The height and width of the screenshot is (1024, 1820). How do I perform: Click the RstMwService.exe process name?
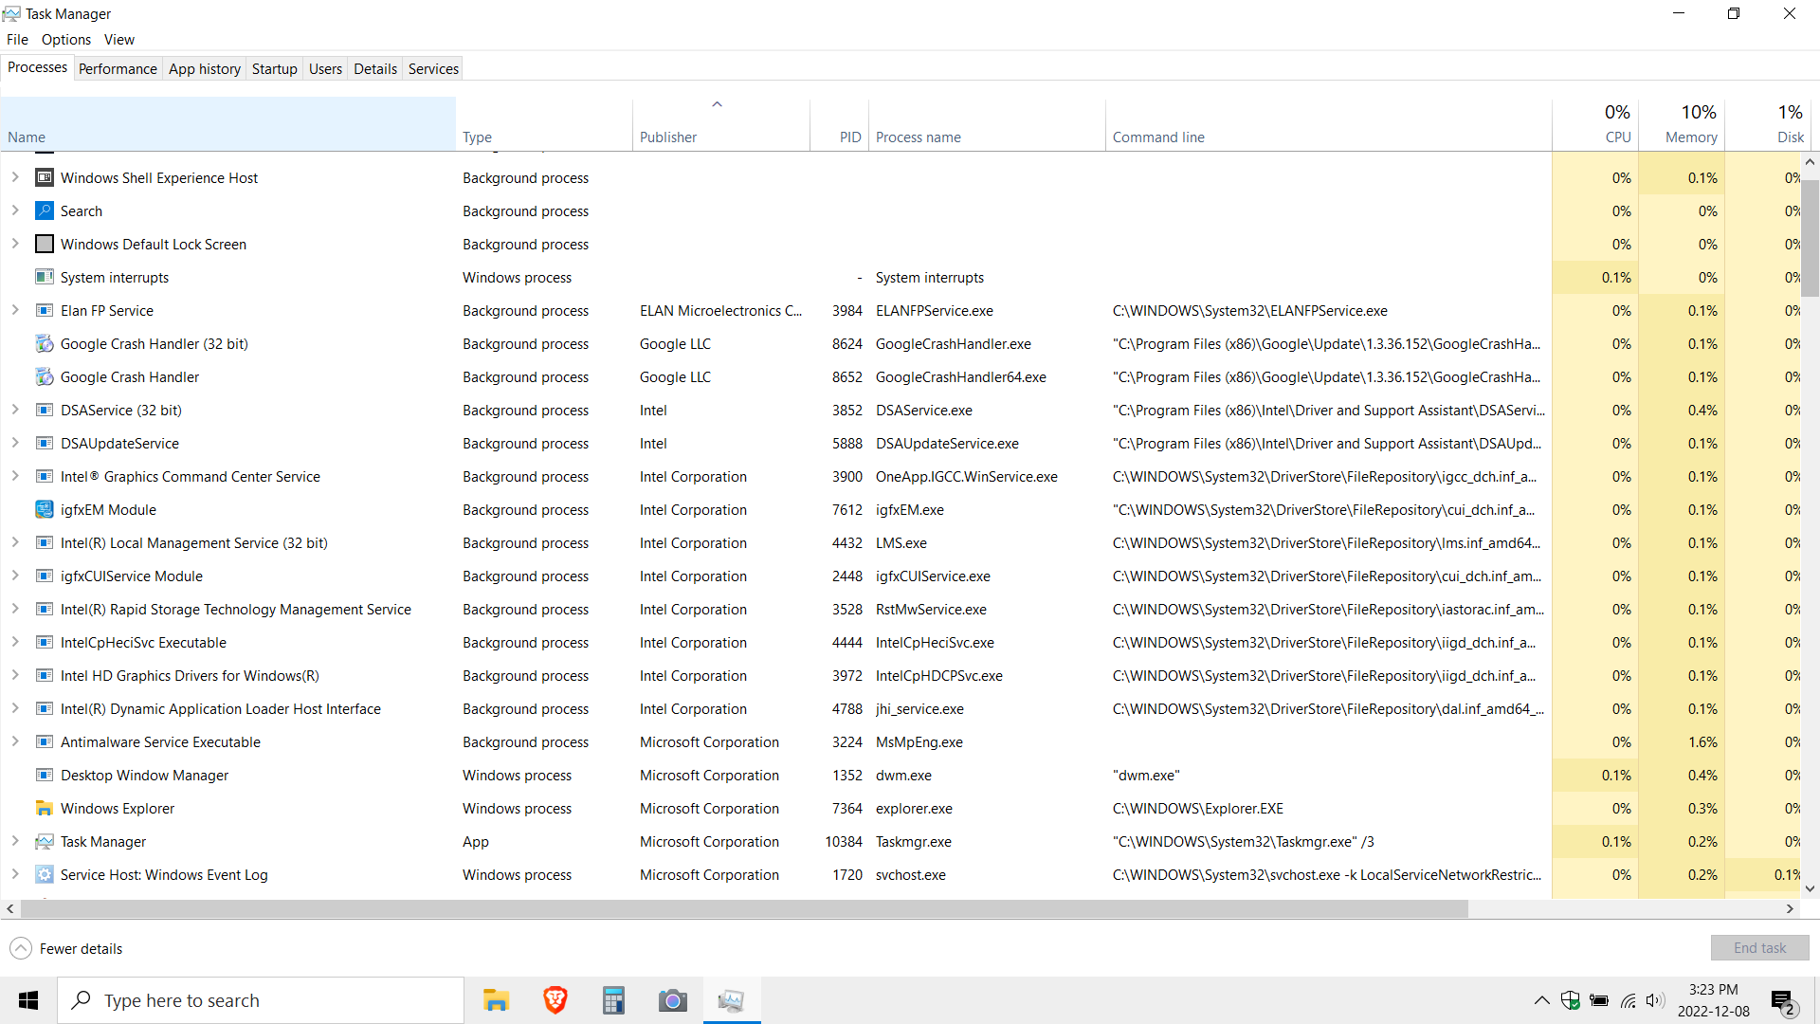931,609
